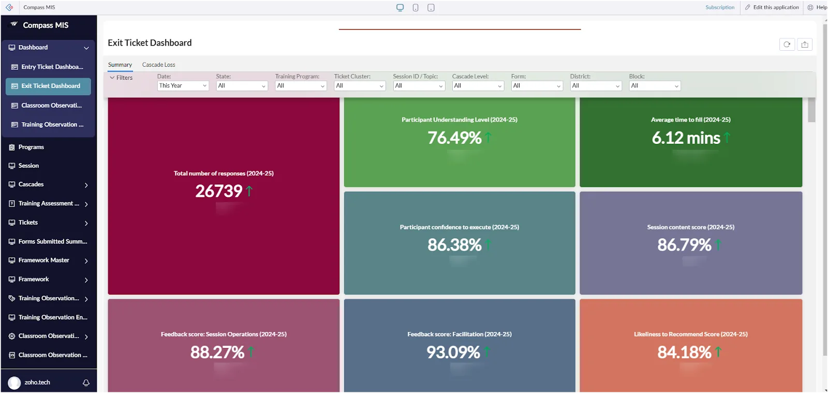Expand the Framework Master sidebar menu

(86, 261)
